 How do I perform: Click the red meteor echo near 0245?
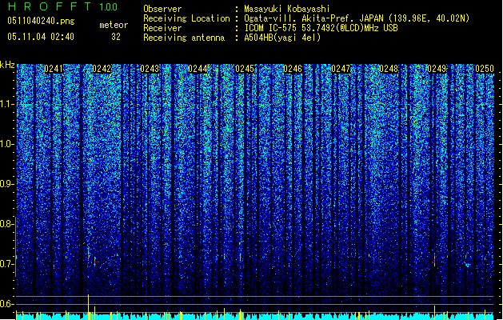pyautogui.click(x=240, y=257)
